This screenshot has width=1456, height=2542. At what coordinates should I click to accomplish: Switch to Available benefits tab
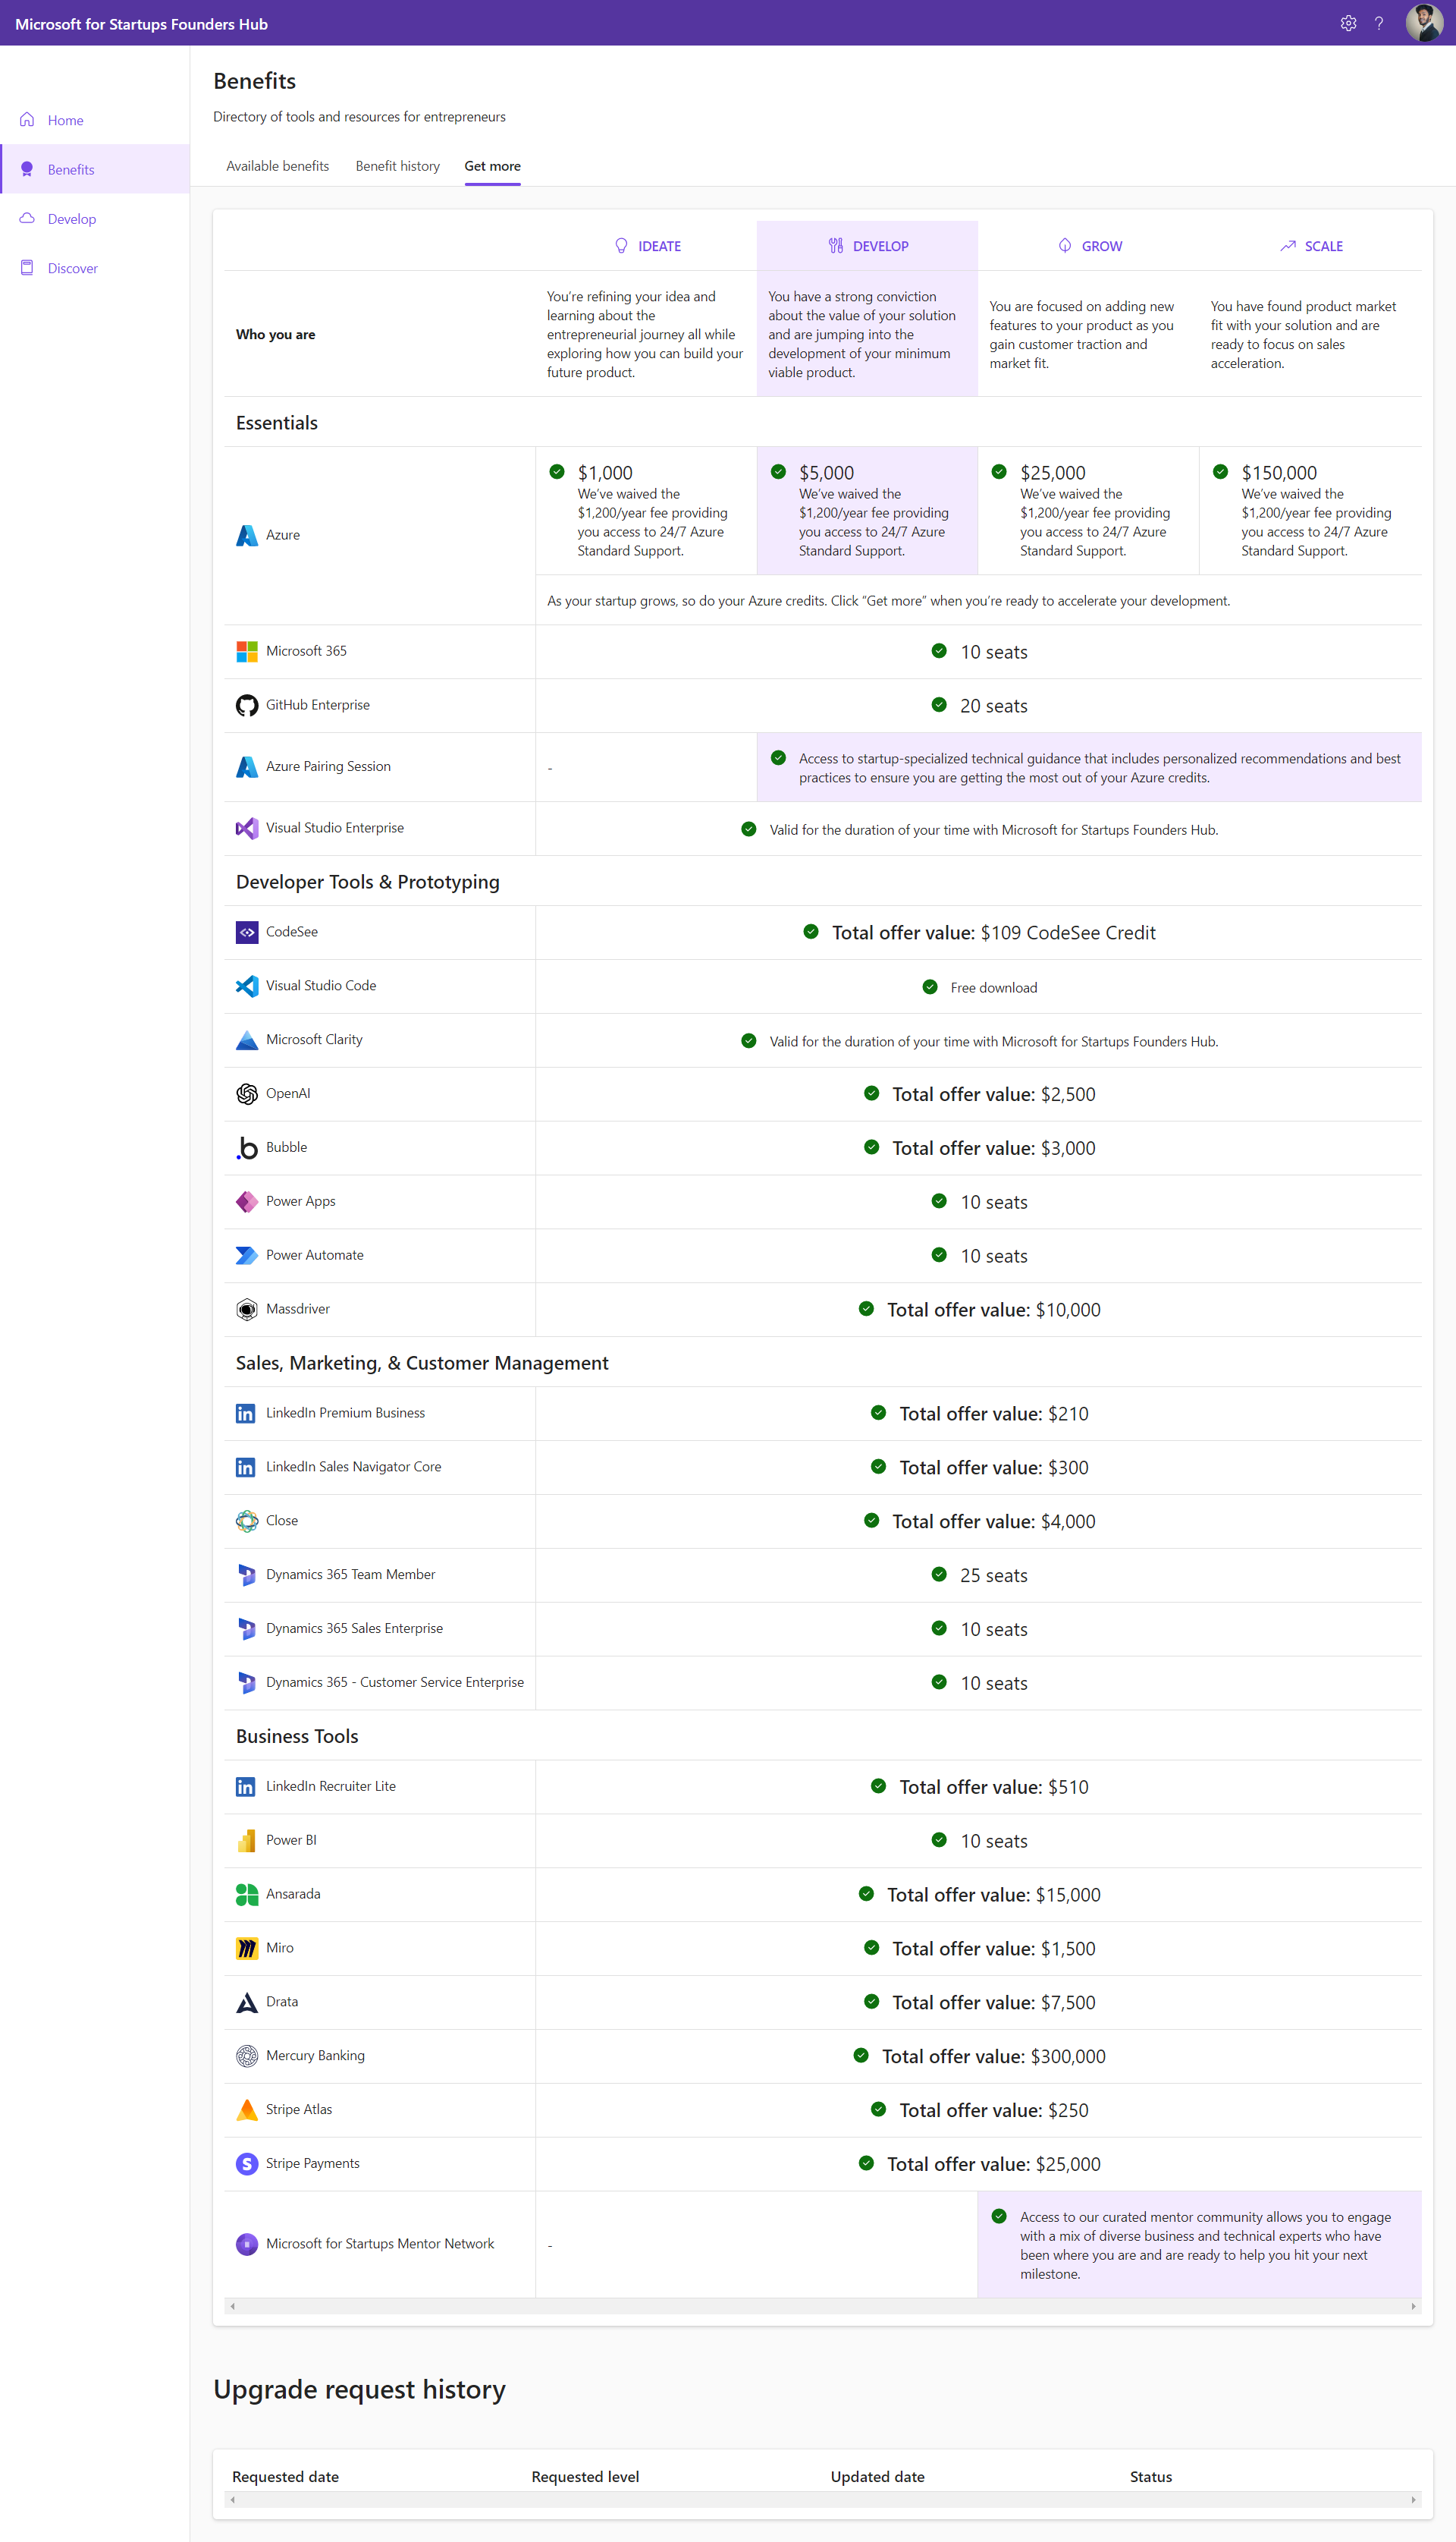[277, 166]
